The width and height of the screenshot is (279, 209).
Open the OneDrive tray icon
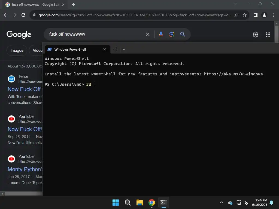(x=230, y=202)
